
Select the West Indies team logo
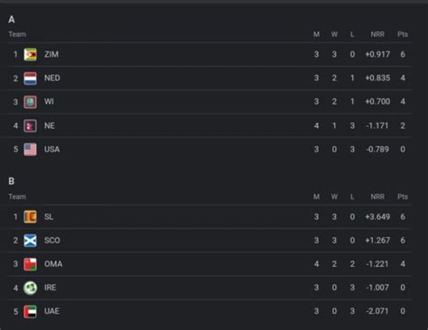[30, 102]
